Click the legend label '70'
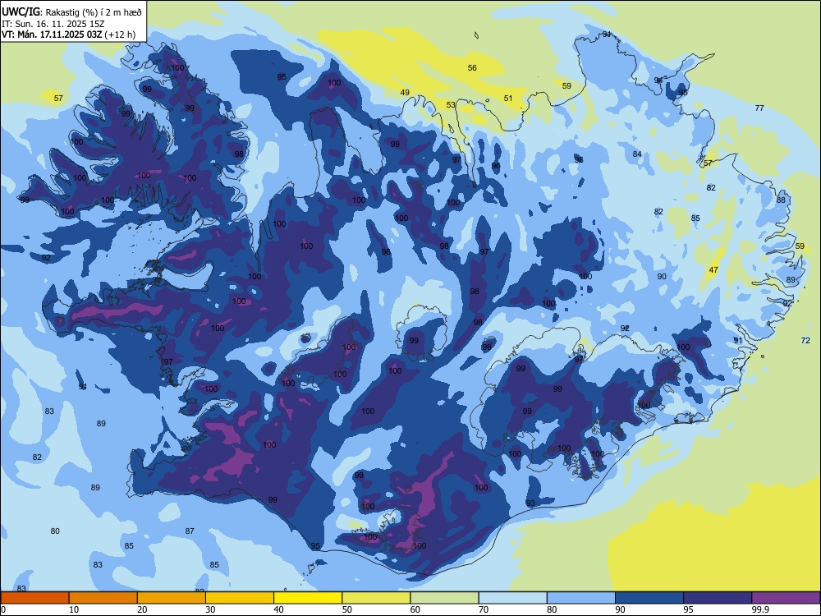This screenshot has height=616, width=821. [484, 609]
